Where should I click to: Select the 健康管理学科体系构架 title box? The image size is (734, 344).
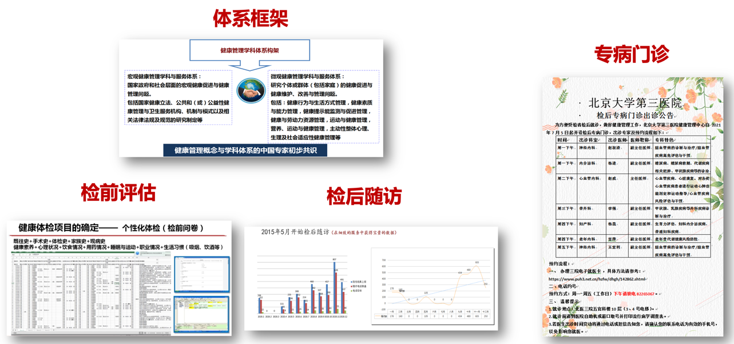click(249, 50)
